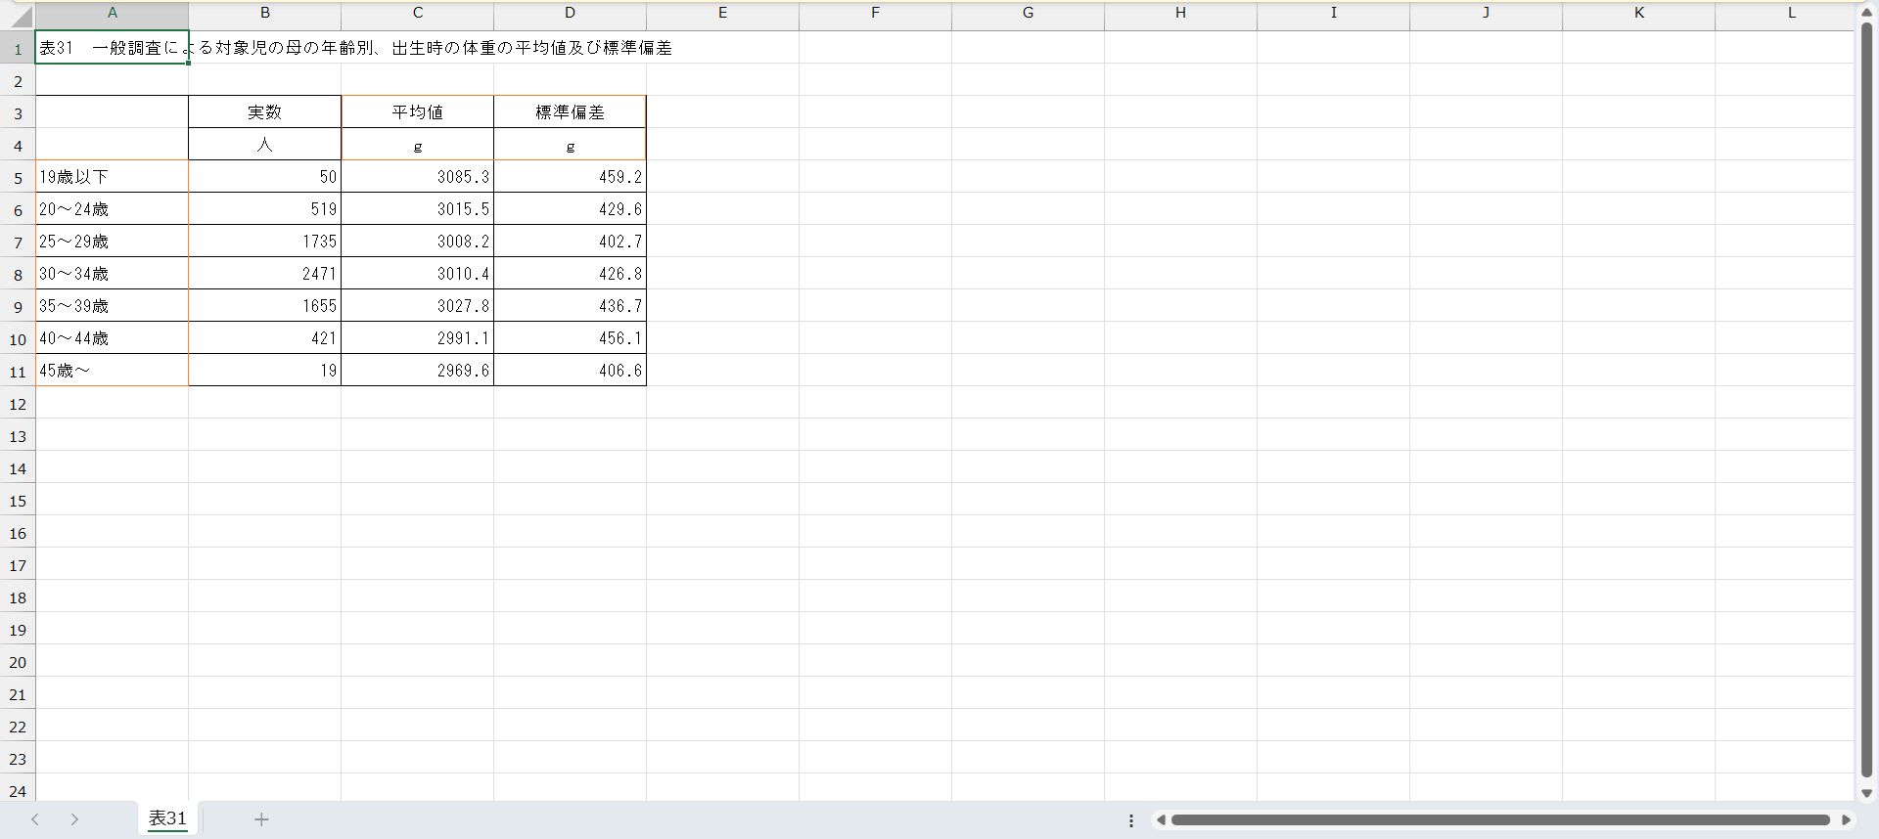This screenshot has width=1879, height=839.
Task: Click cell containing 2471
Action: [x=264, y=274]
